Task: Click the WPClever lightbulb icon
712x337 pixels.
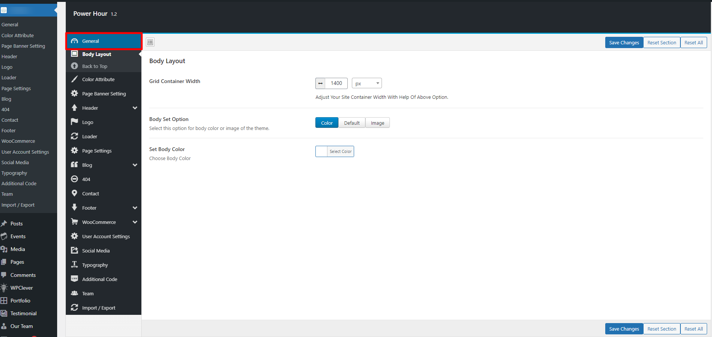Action: 4,288
